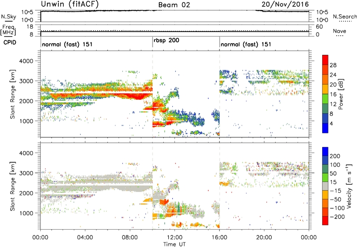Viewport: 357px width, 247px height.
Task: Click the 'Time UT' axis title
Action: click(x=174, y=244)
